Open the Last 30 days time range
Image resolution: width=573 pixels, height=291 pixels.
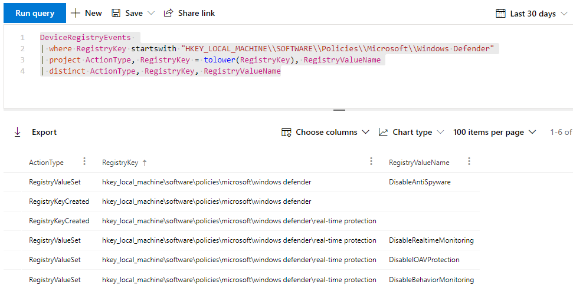pyautogui.click(x=533, y=14)
